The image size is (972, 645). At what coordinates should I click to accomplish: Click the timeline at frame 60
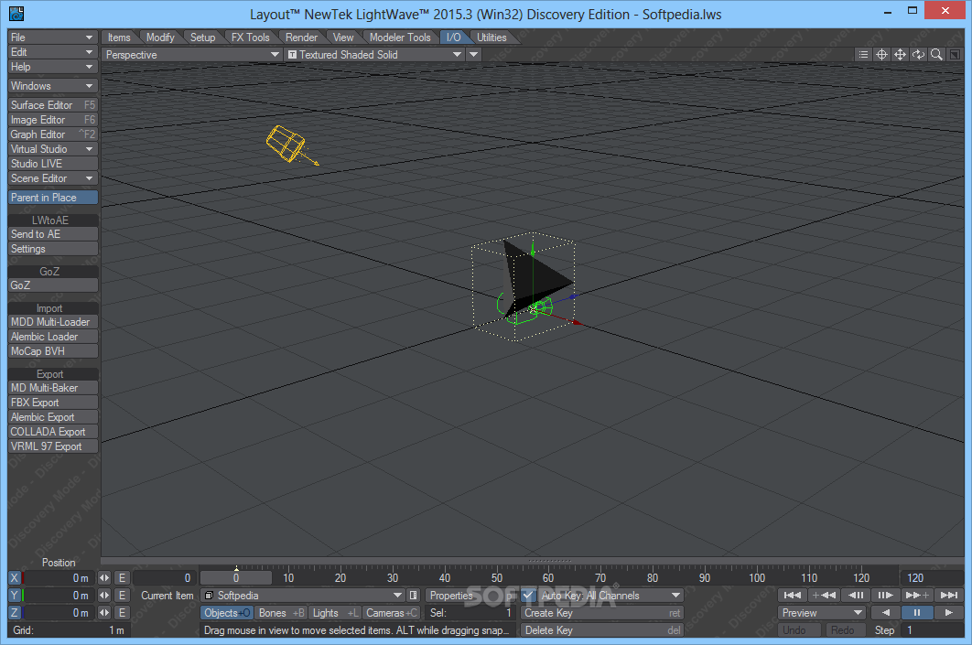coord(548,577)
